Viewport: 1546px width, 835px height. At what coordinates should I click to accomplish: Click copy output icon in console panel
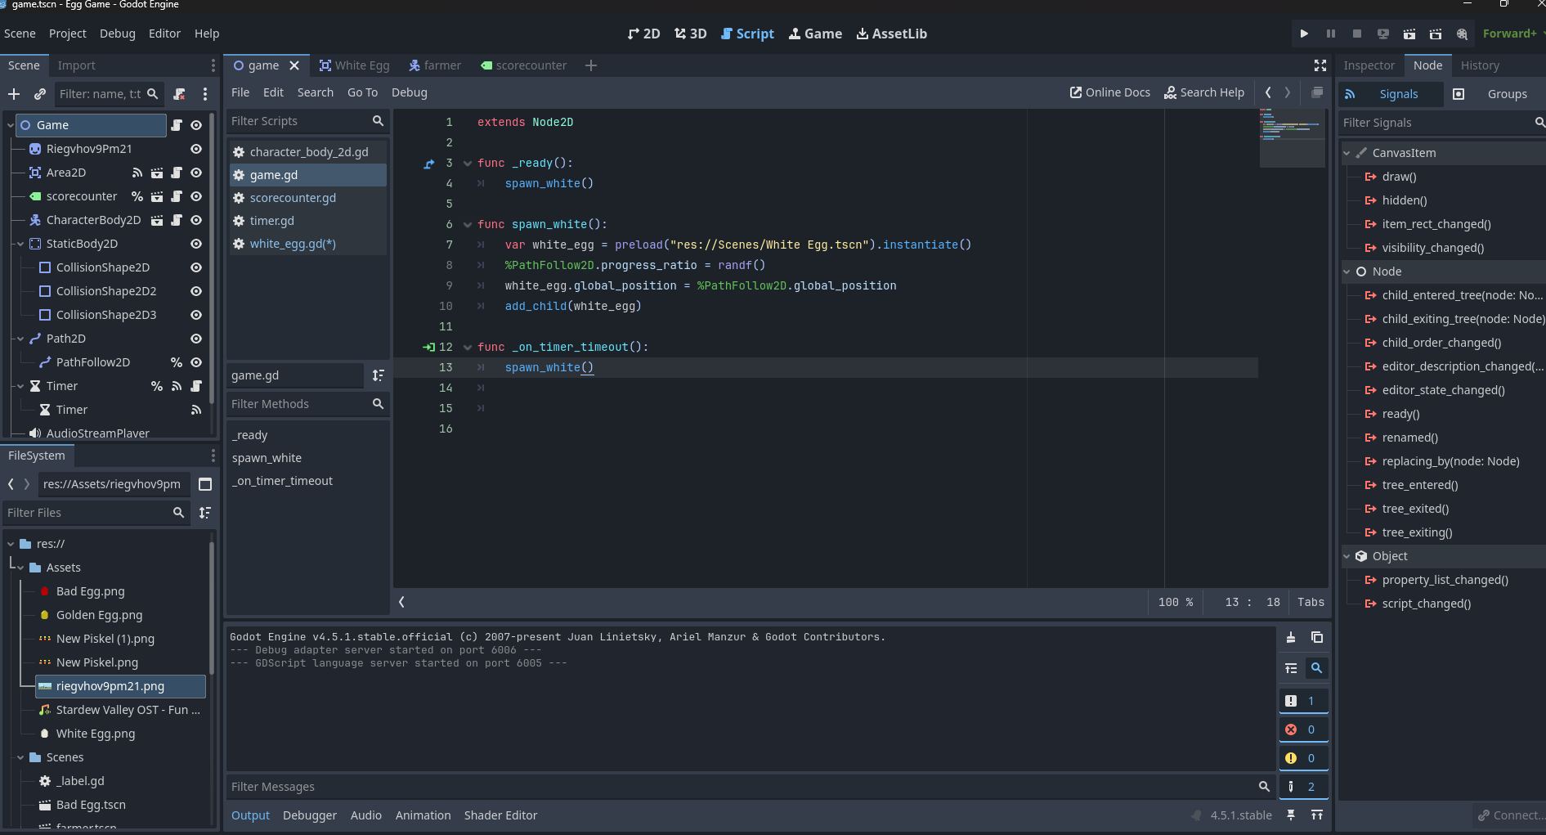[1317, 638]
